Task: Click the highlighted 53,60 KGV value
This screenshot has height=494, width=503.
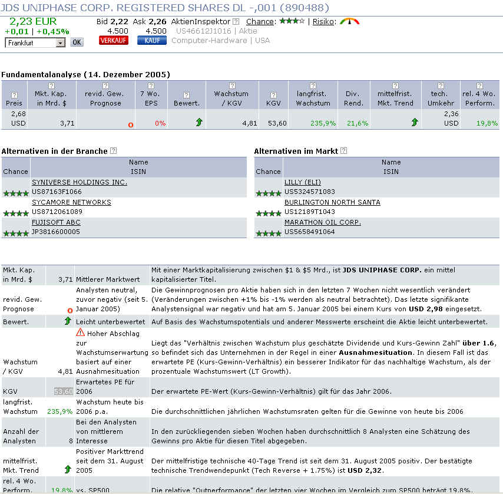Action: click(63, 391)
